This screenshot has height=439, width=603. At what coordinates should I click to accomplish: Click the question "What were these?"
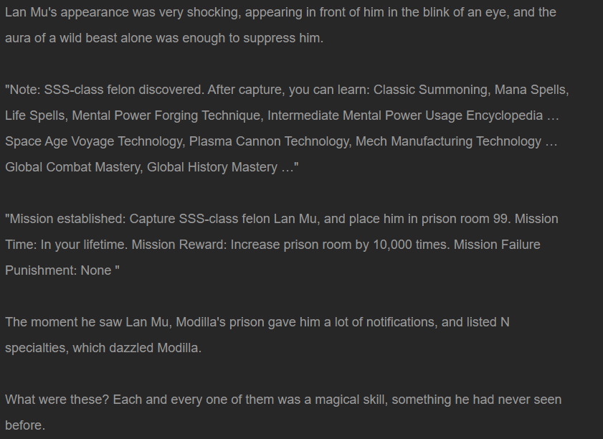tap(57, 400)
